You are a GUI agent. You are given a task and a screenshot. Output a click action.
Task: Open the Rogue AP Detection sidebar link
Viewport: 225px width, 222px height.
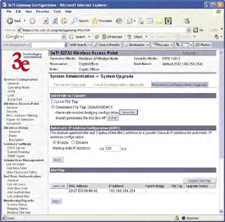coord(20,120)
